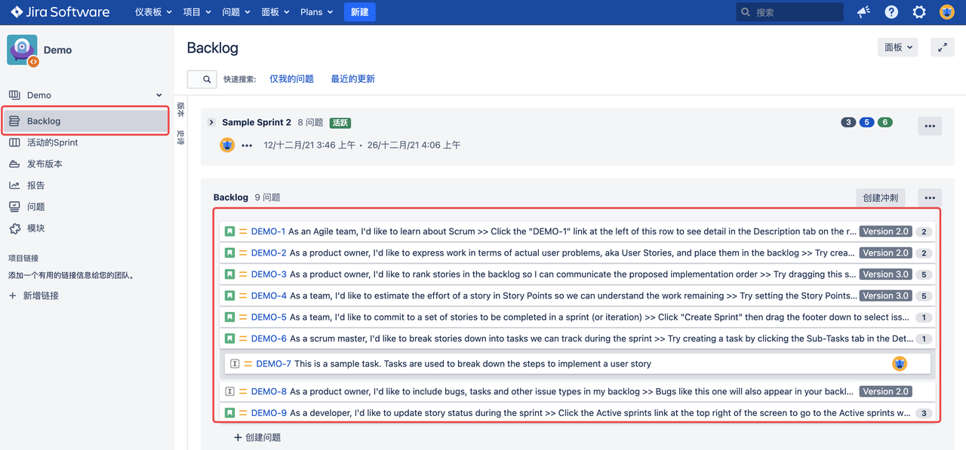966x450 pixels.
Task: Open Backlog section more actions menu
Action: [930, 197]
